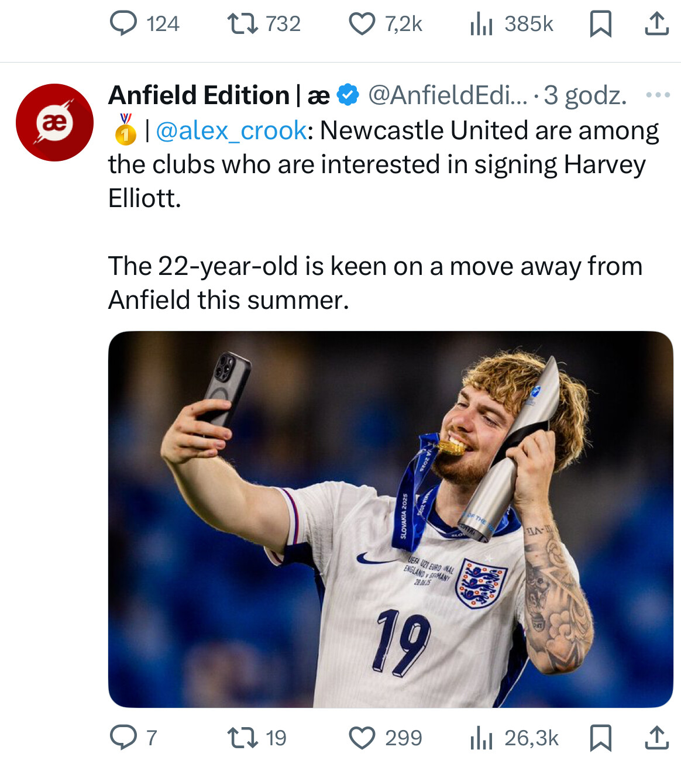Open Anfield Edition display name
The image size is (681, 771).
coord(199,95)
